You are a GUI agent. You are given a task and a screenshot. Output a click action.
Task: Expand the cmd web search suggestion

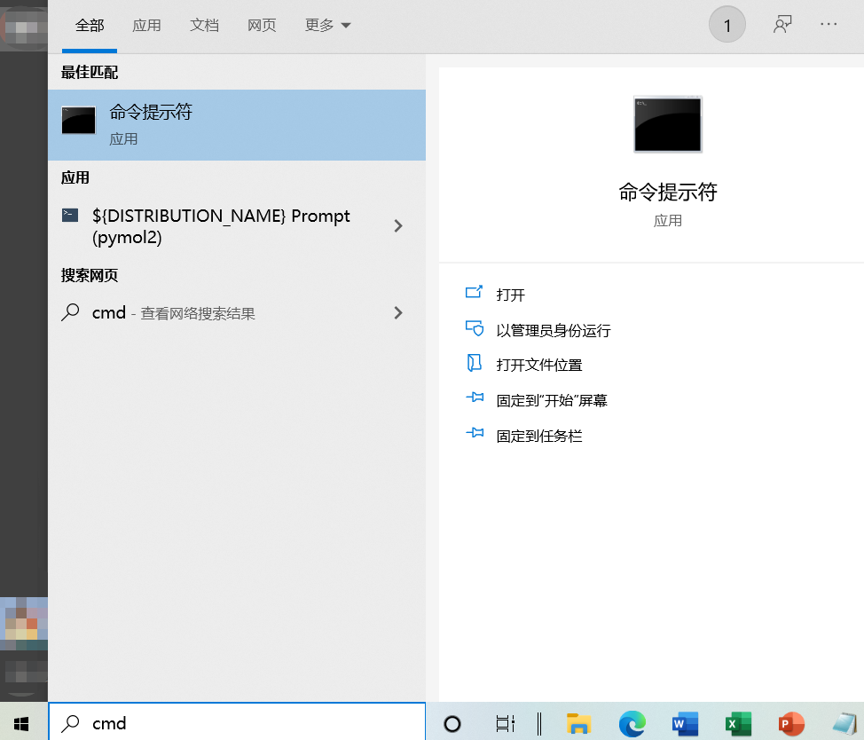pyautogui.click(x=398, y=312)
